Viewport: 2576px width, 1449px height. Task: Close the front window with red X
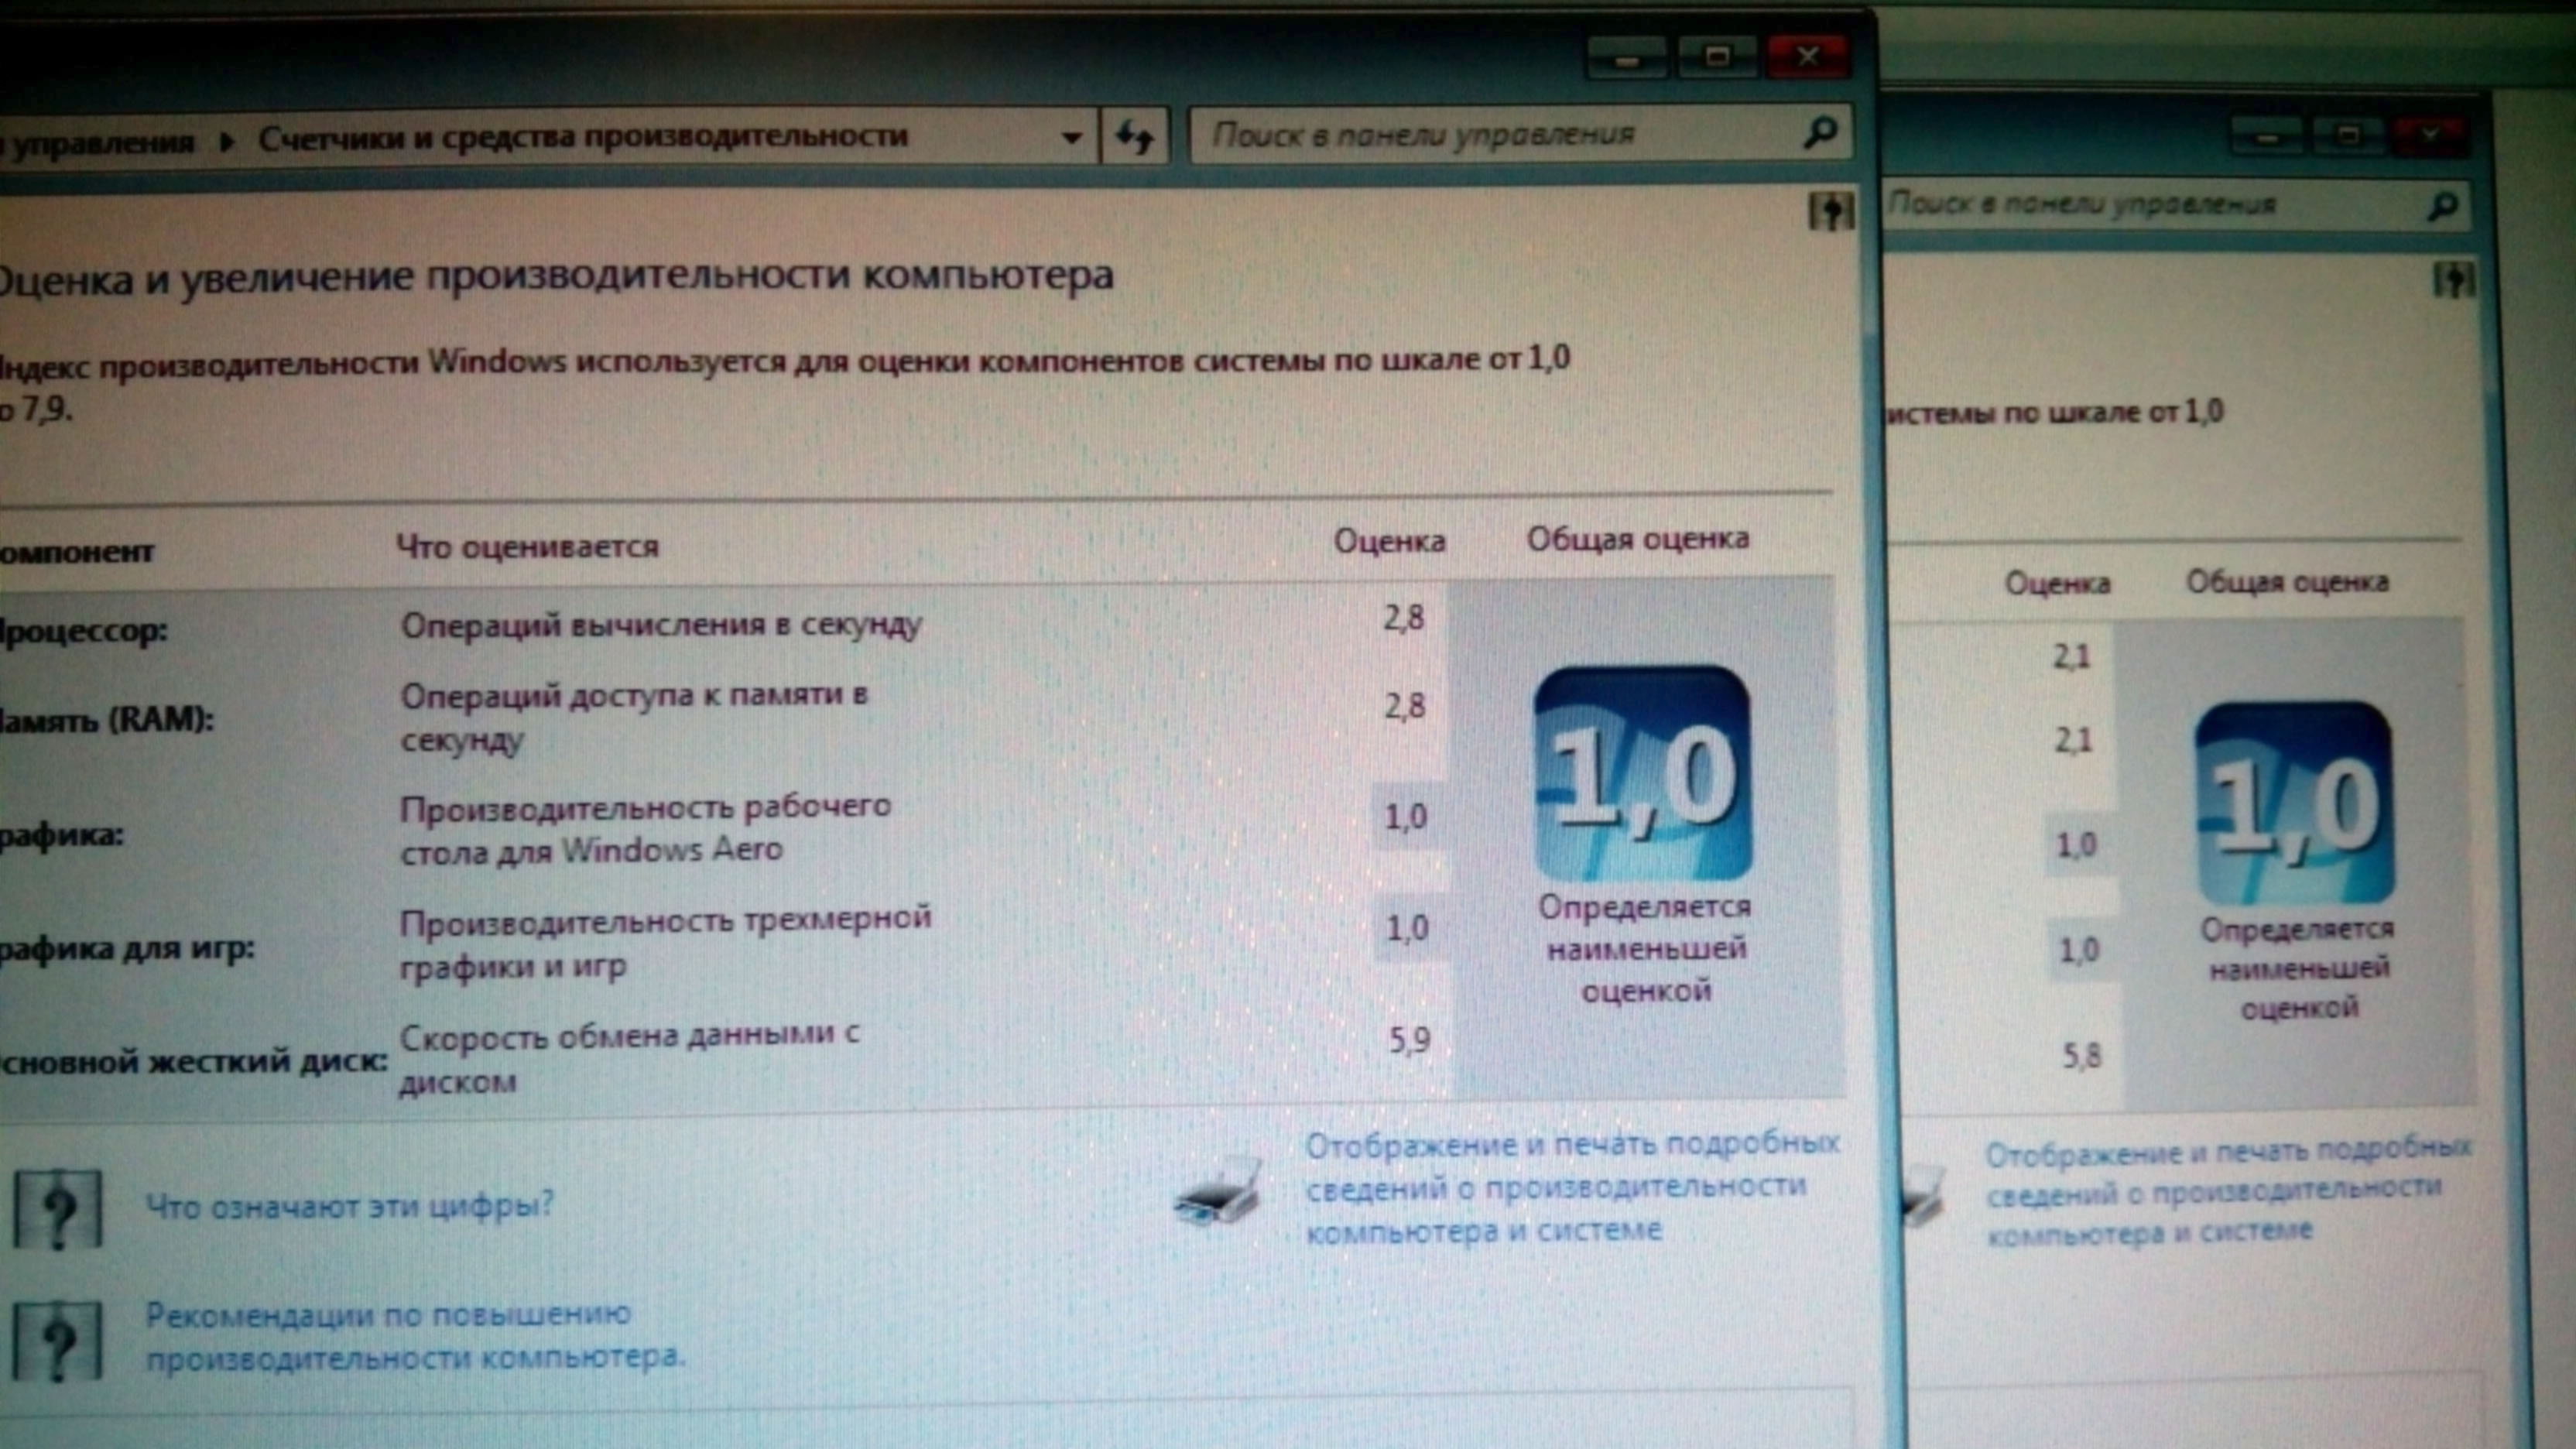point(1807,56)
